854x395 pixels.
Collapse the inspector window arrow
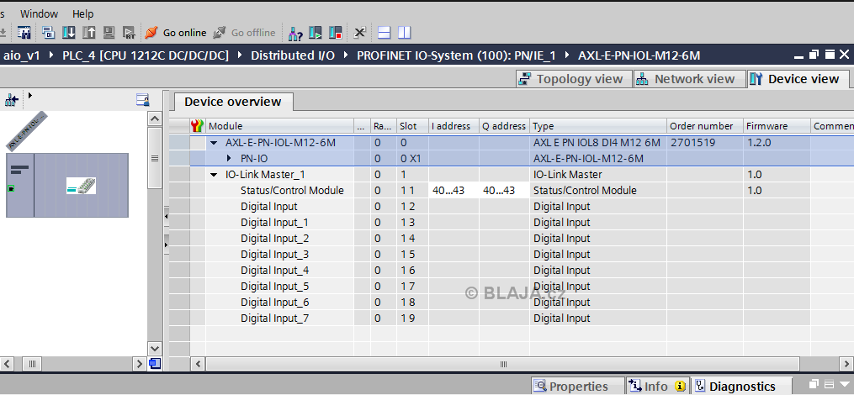point(844,383)
